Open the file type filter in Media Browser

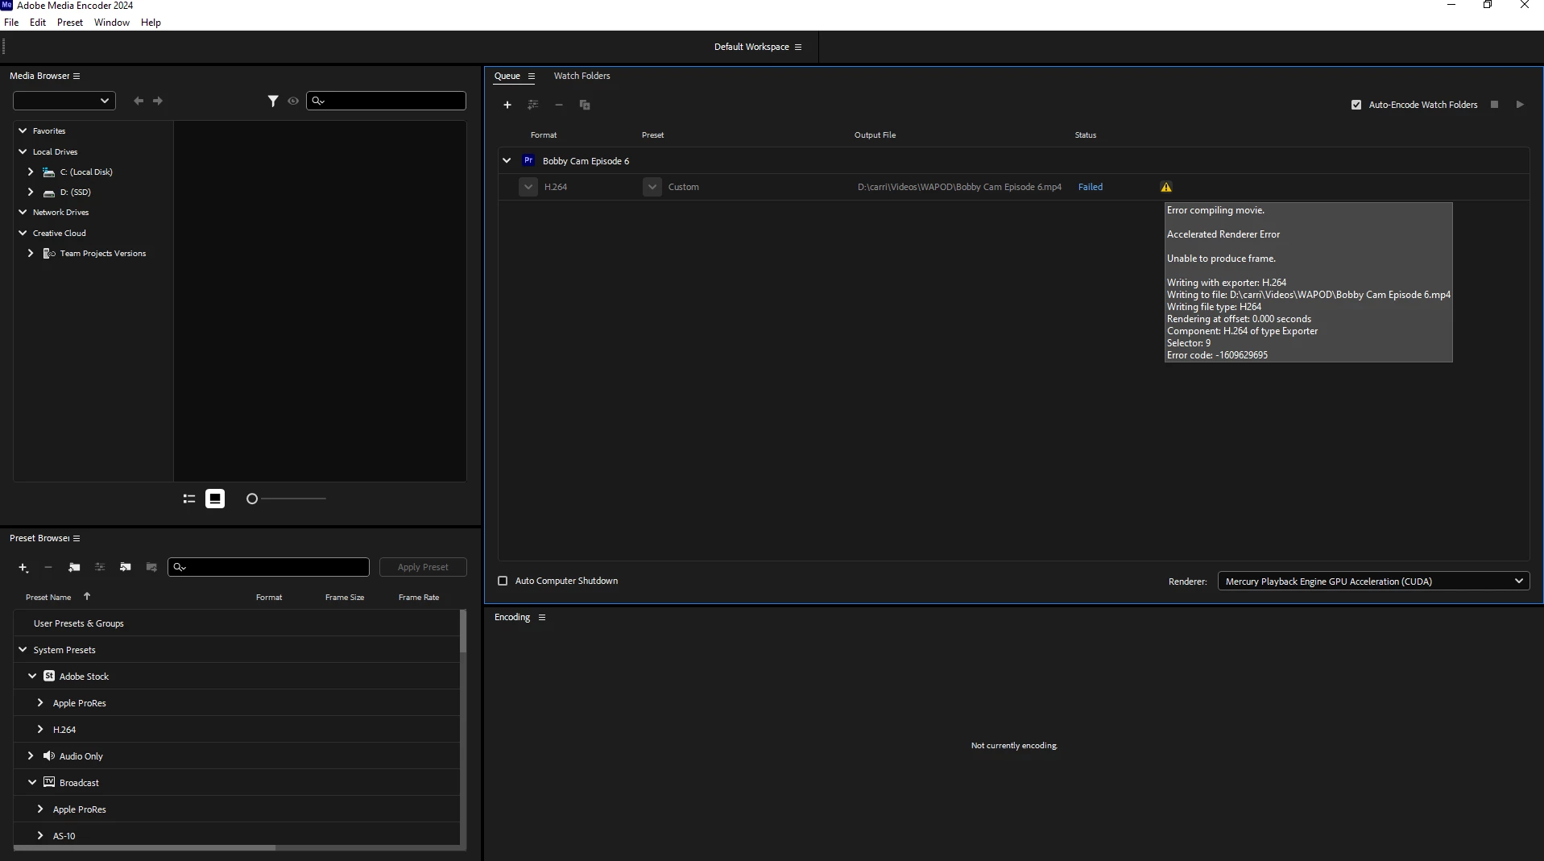(273, 101)
